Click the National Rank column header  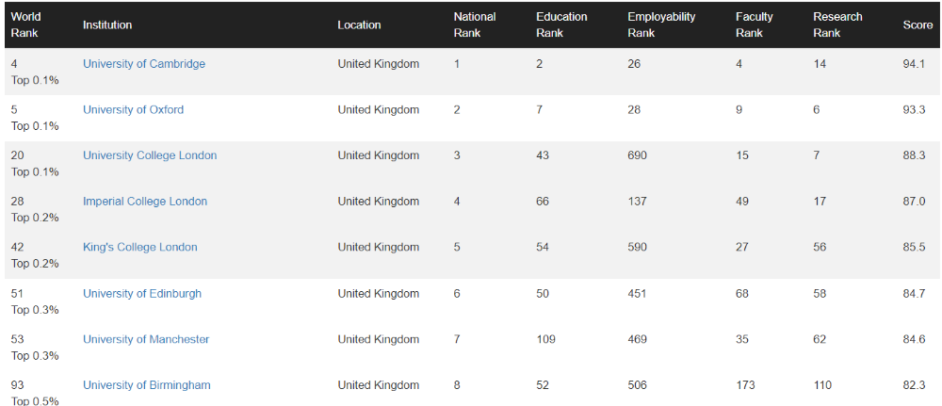click(x=475, y=24)
